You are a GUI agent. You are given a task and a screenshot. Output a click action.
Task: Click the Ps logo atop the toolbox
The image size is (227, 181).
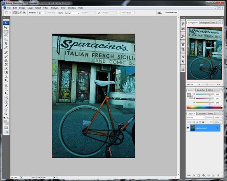pos(6,23)
